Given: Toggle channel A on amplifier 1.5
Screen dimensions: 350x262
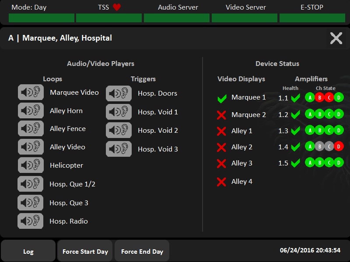Looking at the screenshot, I should 310,163.
